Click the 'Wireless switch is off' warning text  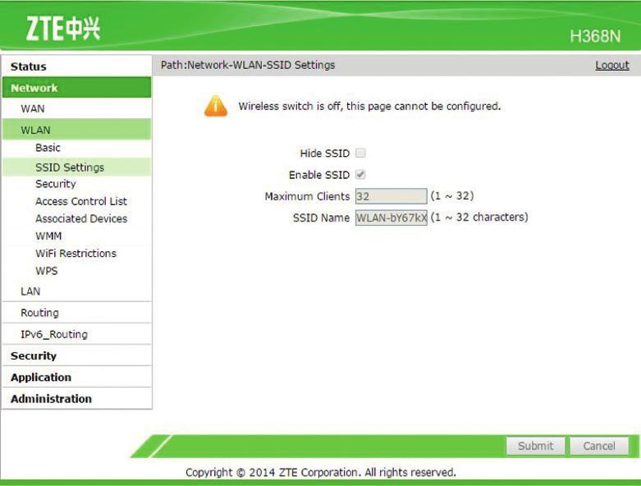369,106
